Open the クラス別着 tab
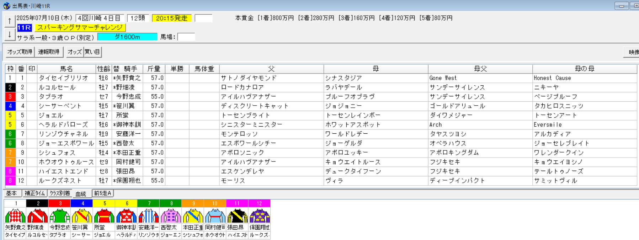This screenshot has height=240, width=639. point(60,193)
